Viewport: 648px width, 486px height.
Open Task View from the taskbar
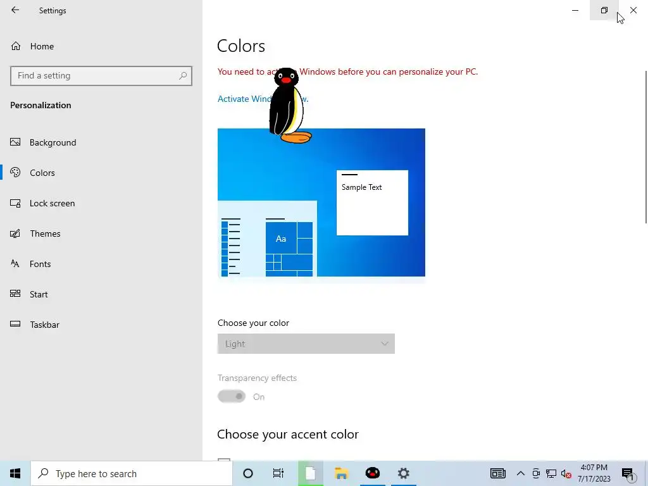coord(278,473)
